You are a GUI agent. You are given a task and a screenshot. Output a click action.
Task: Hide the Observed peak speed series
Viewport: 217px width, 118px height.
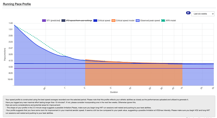click(x=150, y=21)
